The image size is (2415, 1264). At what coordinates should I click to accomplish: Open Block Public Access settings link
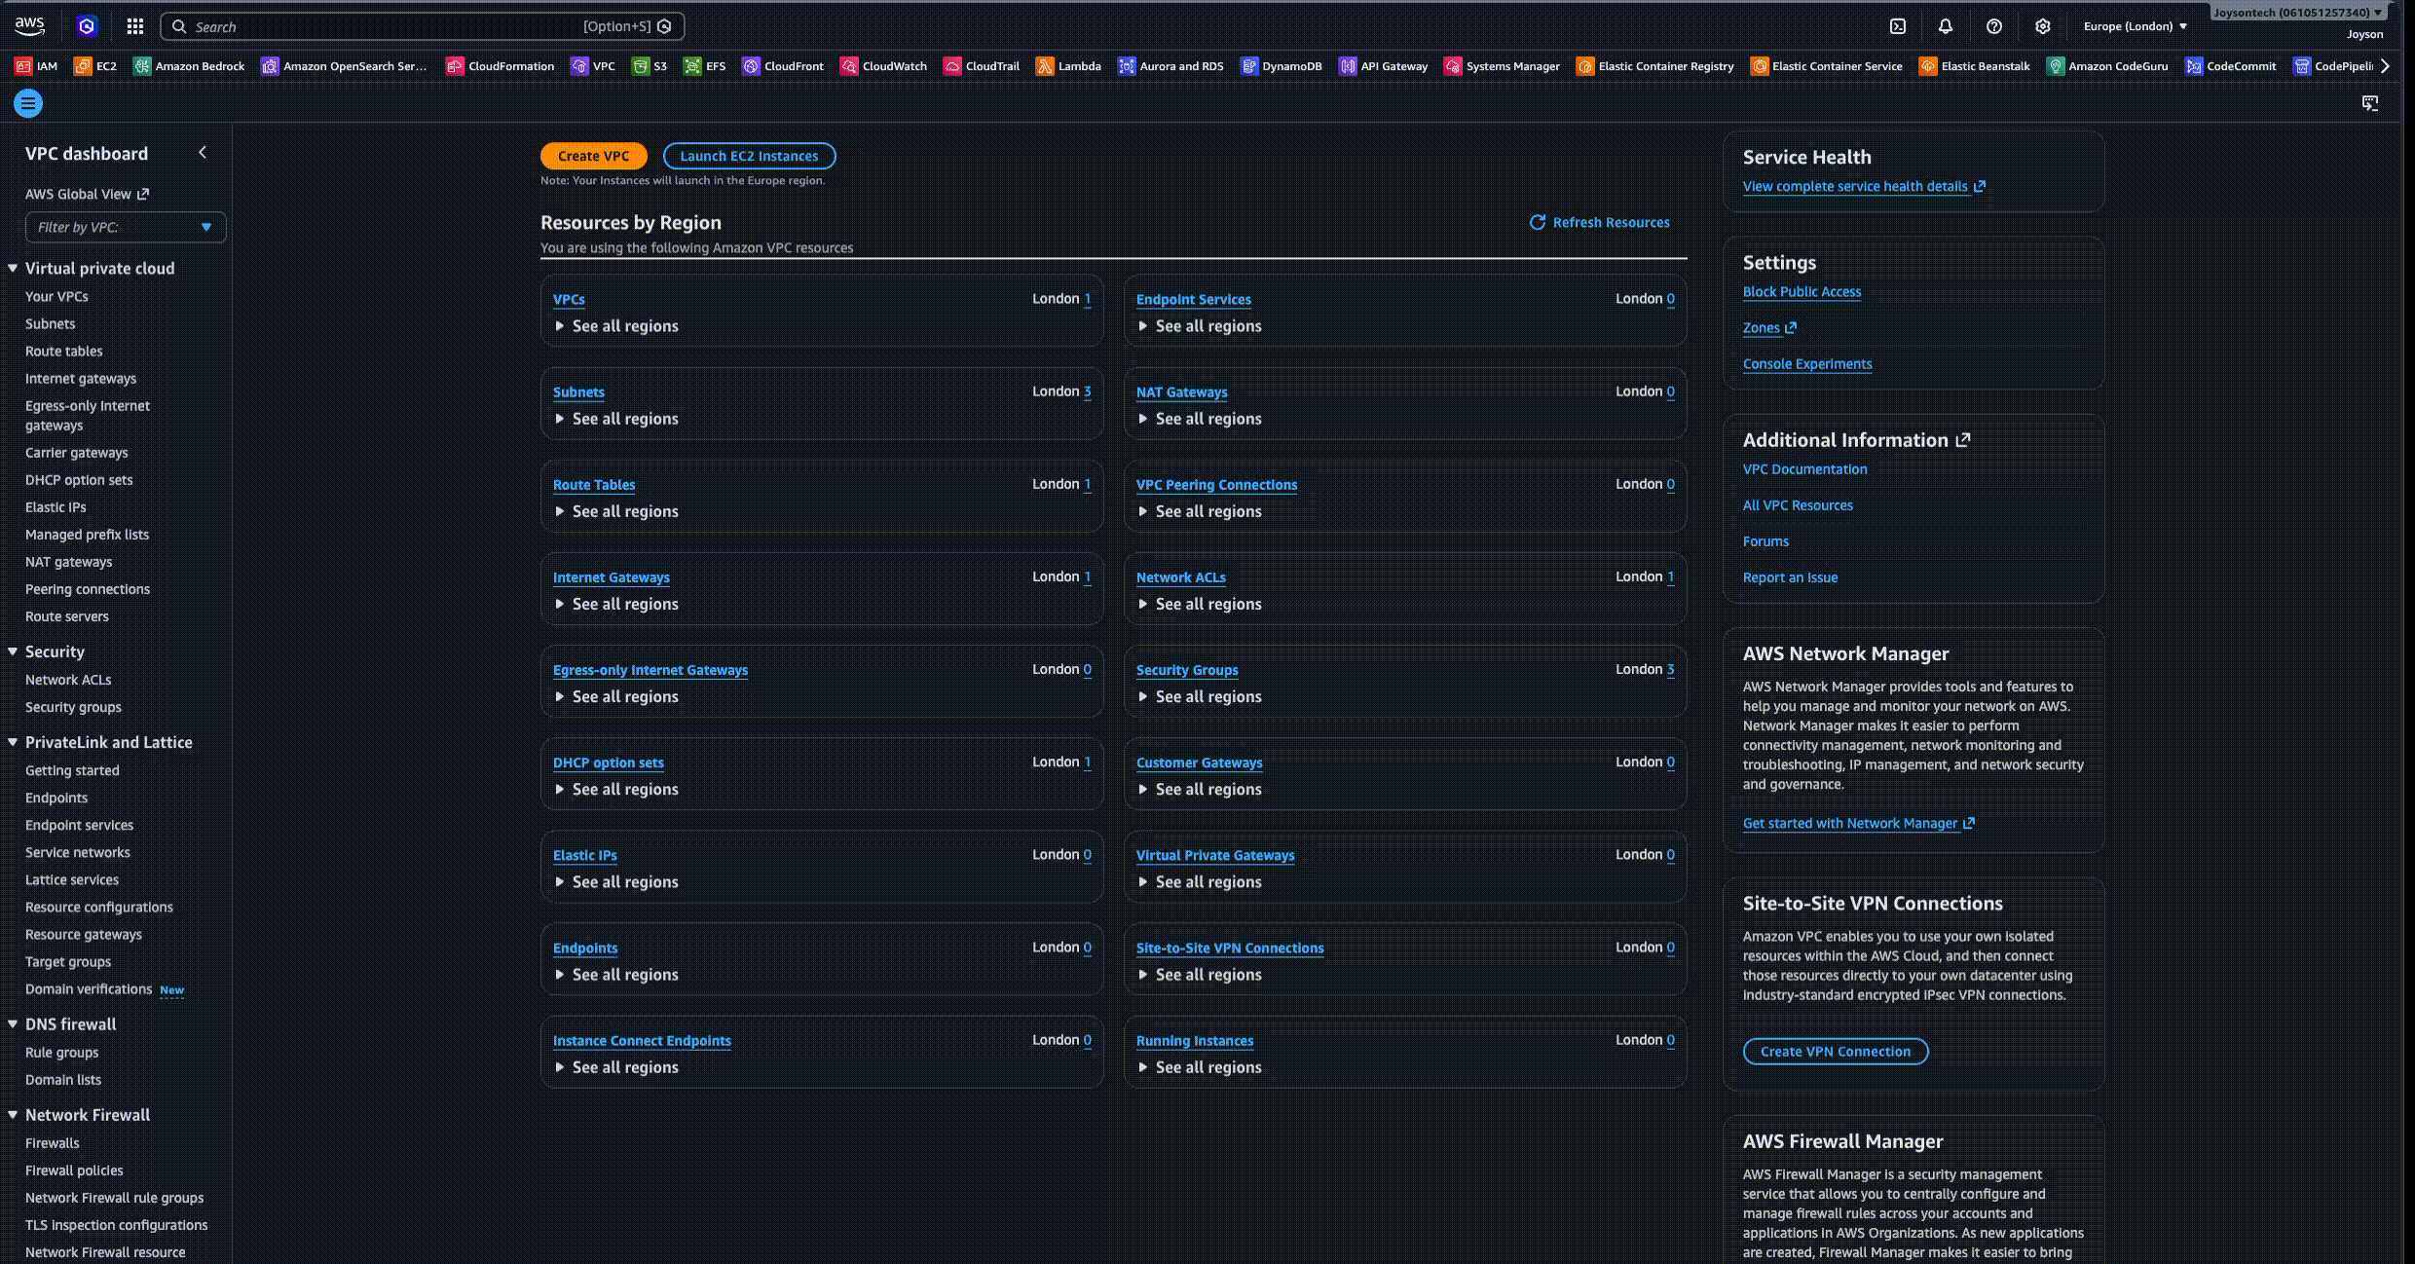1802,291
